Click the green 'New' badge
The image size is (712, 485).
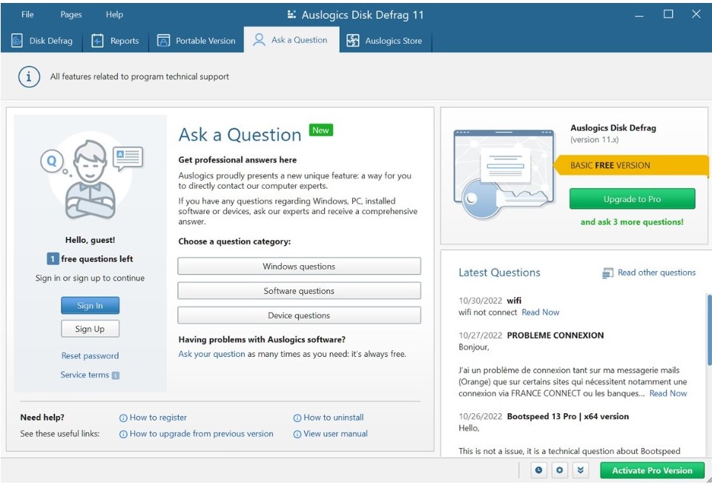(320, 130)
